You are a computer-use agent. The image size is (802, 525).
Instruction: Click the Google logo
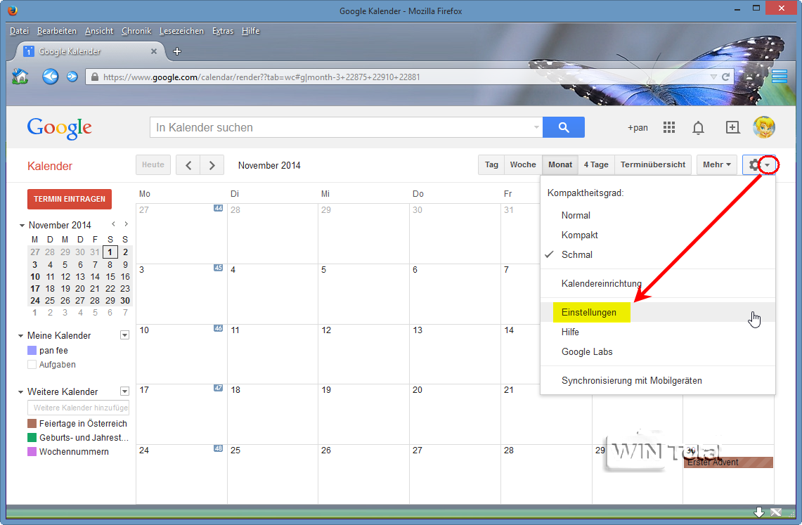point(59,128)
